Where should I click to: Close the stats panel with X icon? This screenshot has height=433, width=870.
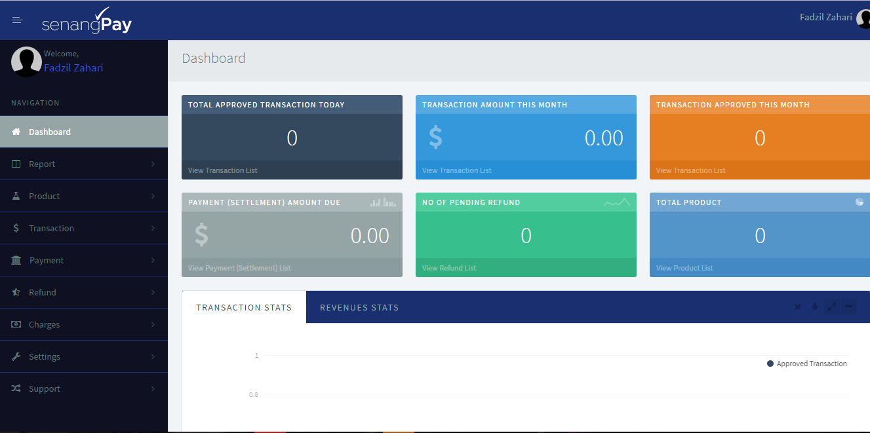pos(798,307)
